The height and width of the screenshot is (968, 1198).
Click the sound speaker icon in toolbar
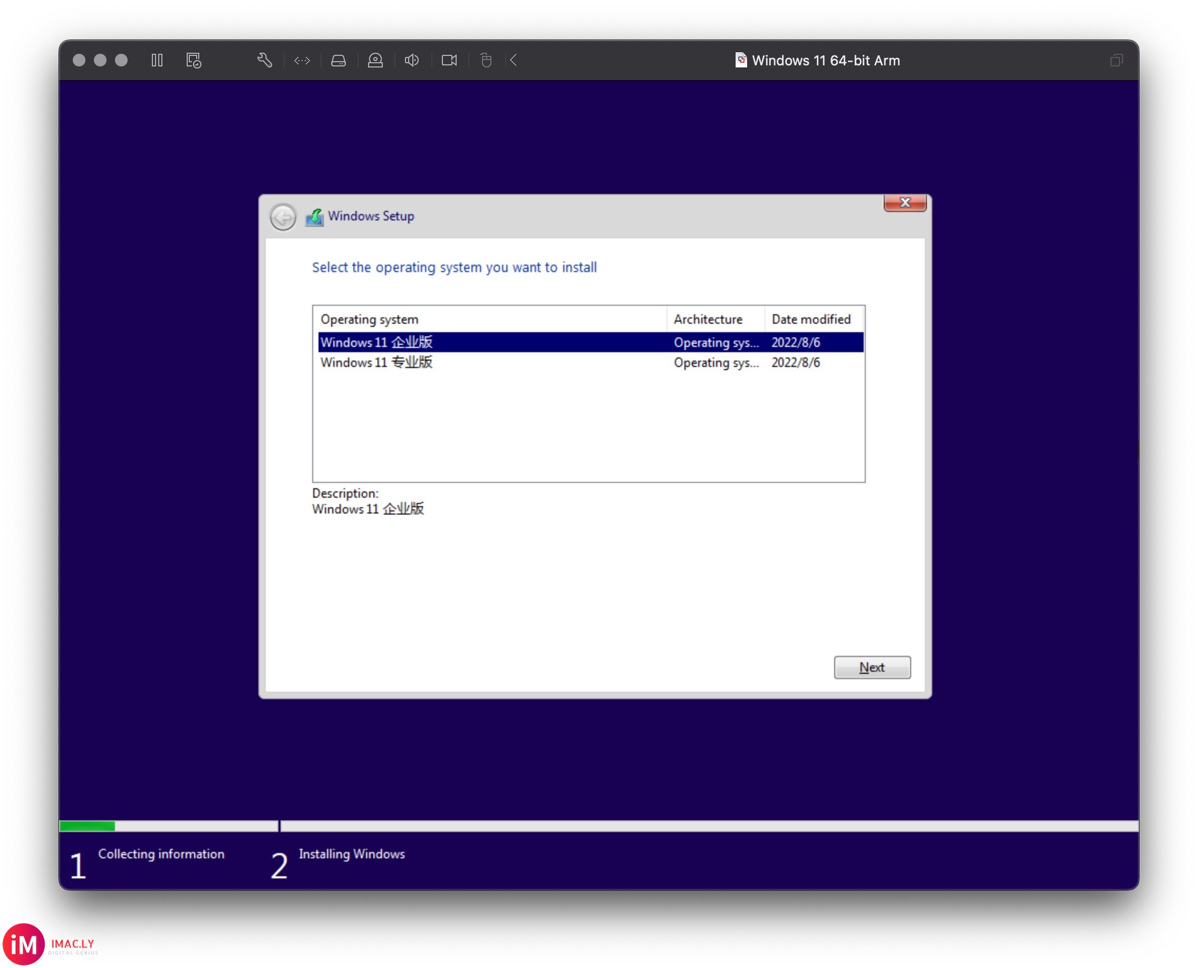(412, 60)
